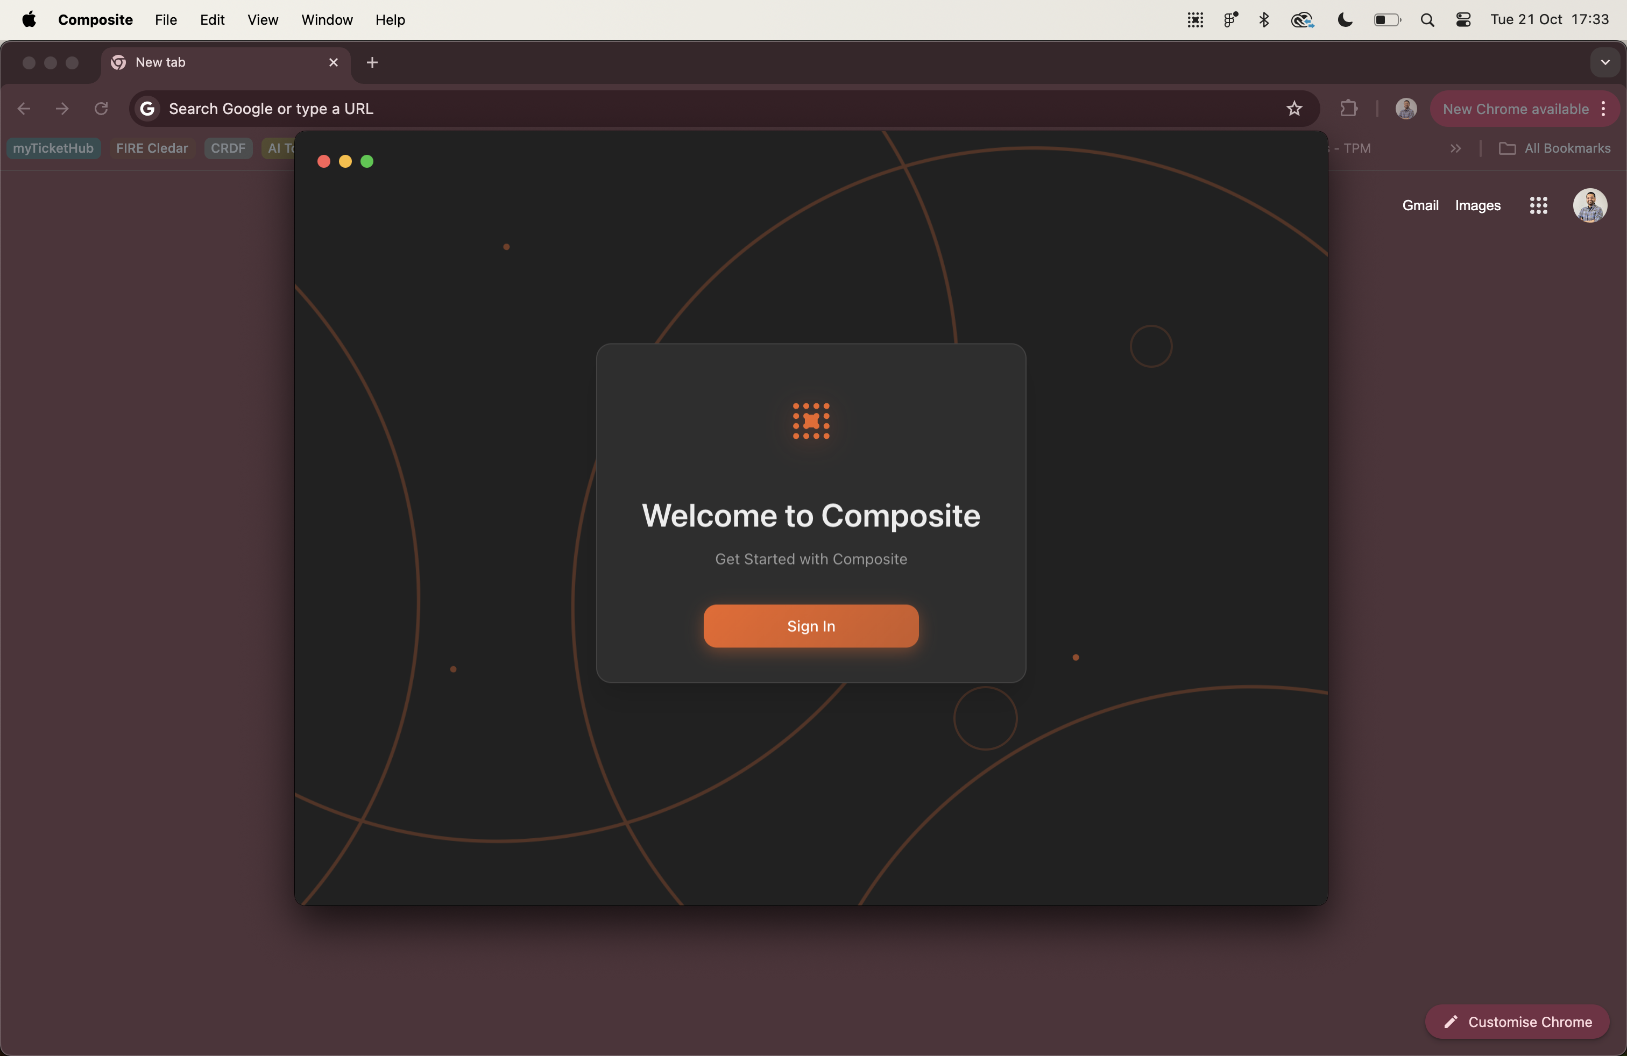Open the Chrome extensions puzzle icon
1627x1056 pixels.
pos(1348,109)
